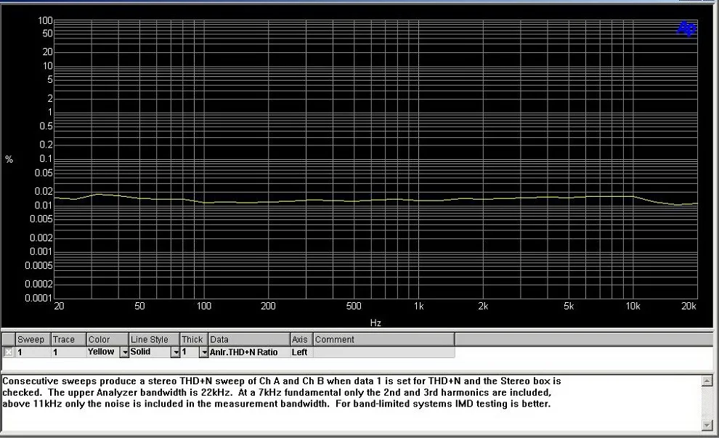
Task: Click the empty Comment cell of trace 1
Action: click(383, 352)
